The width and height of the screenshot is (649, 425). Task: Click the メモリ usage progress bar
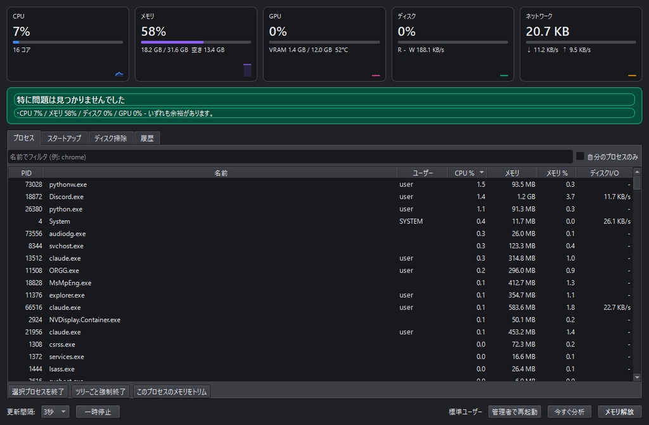click(196, 42)
